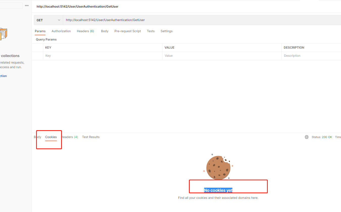Click the blue collection link in the sidebar
This screenshot has height=212, width=341.
(3, 76)
